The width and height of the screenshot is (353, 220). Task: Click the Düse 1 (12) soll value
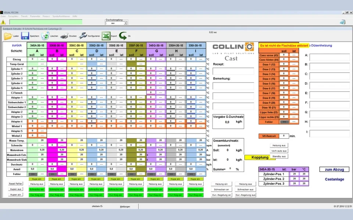pos(284,64)
